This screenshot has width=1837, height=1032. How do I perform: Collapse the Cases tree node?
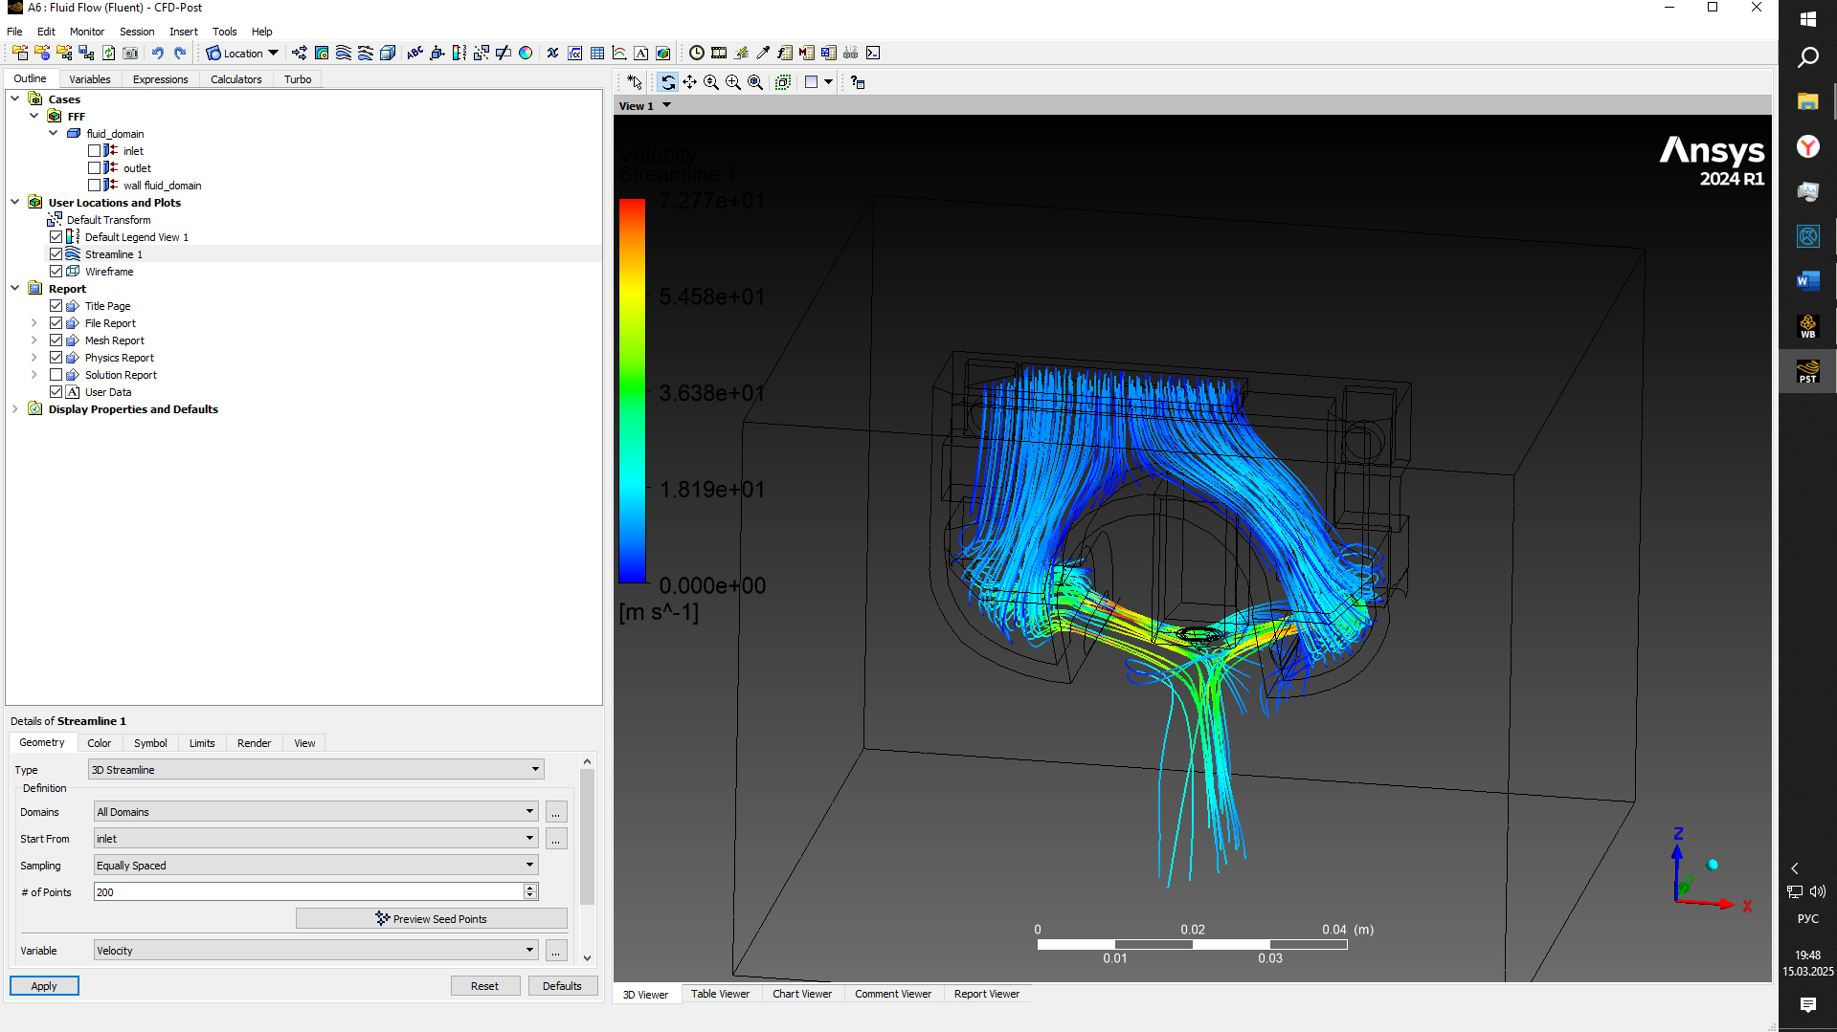(x=15, y=99)
